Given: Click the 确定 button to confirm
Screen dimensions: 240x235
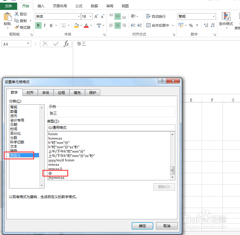Looking at the screenshot, I should [x=142, y=226].
